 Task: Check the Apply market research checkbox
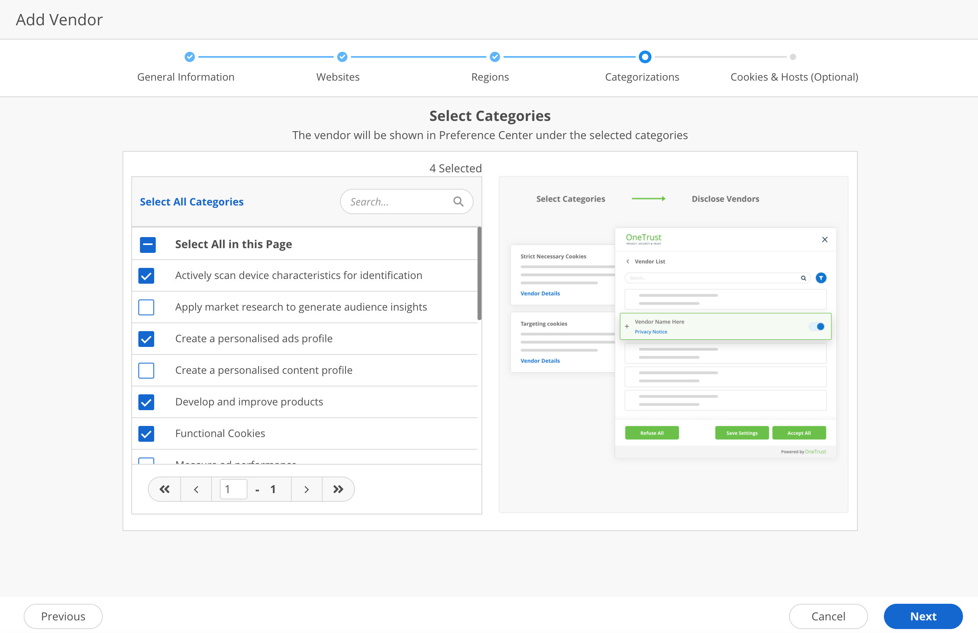click(146, 307)
